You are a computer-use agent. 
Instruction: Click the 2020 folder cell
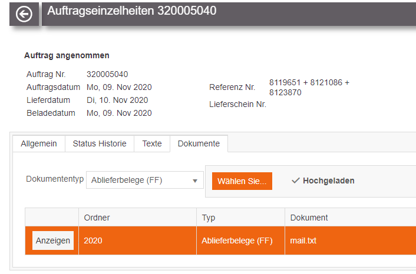pos(93,240)
